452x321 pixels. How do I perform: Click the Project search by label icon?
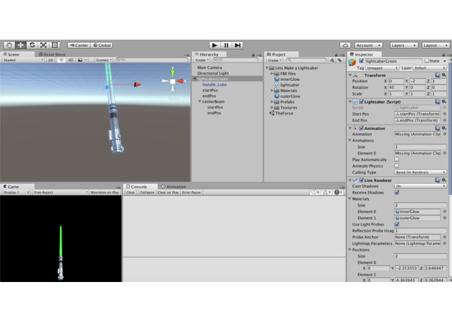340,60
